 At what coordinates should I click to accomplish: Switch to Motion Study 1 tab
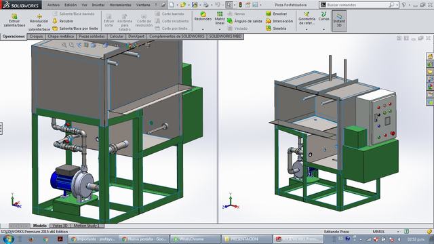[x=86, y=226]
